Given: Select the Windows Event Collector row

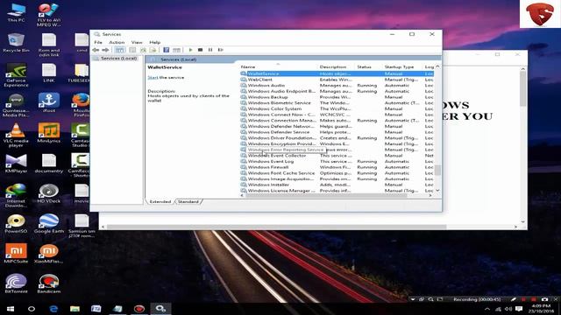Looking at the screenshot, I should pos(337,156).
